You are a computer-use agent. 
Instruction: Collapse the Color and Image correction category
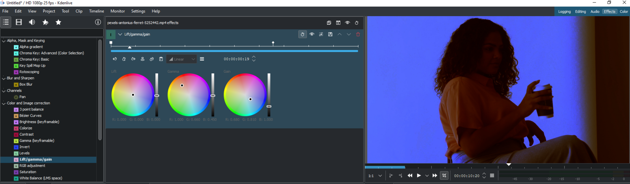point(4,103)
